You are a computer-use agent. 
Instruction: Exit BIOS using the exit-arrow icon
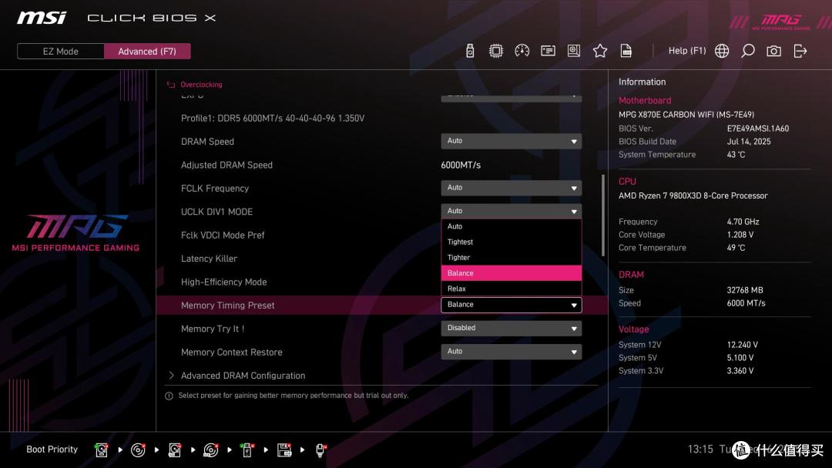pos(800,51)
